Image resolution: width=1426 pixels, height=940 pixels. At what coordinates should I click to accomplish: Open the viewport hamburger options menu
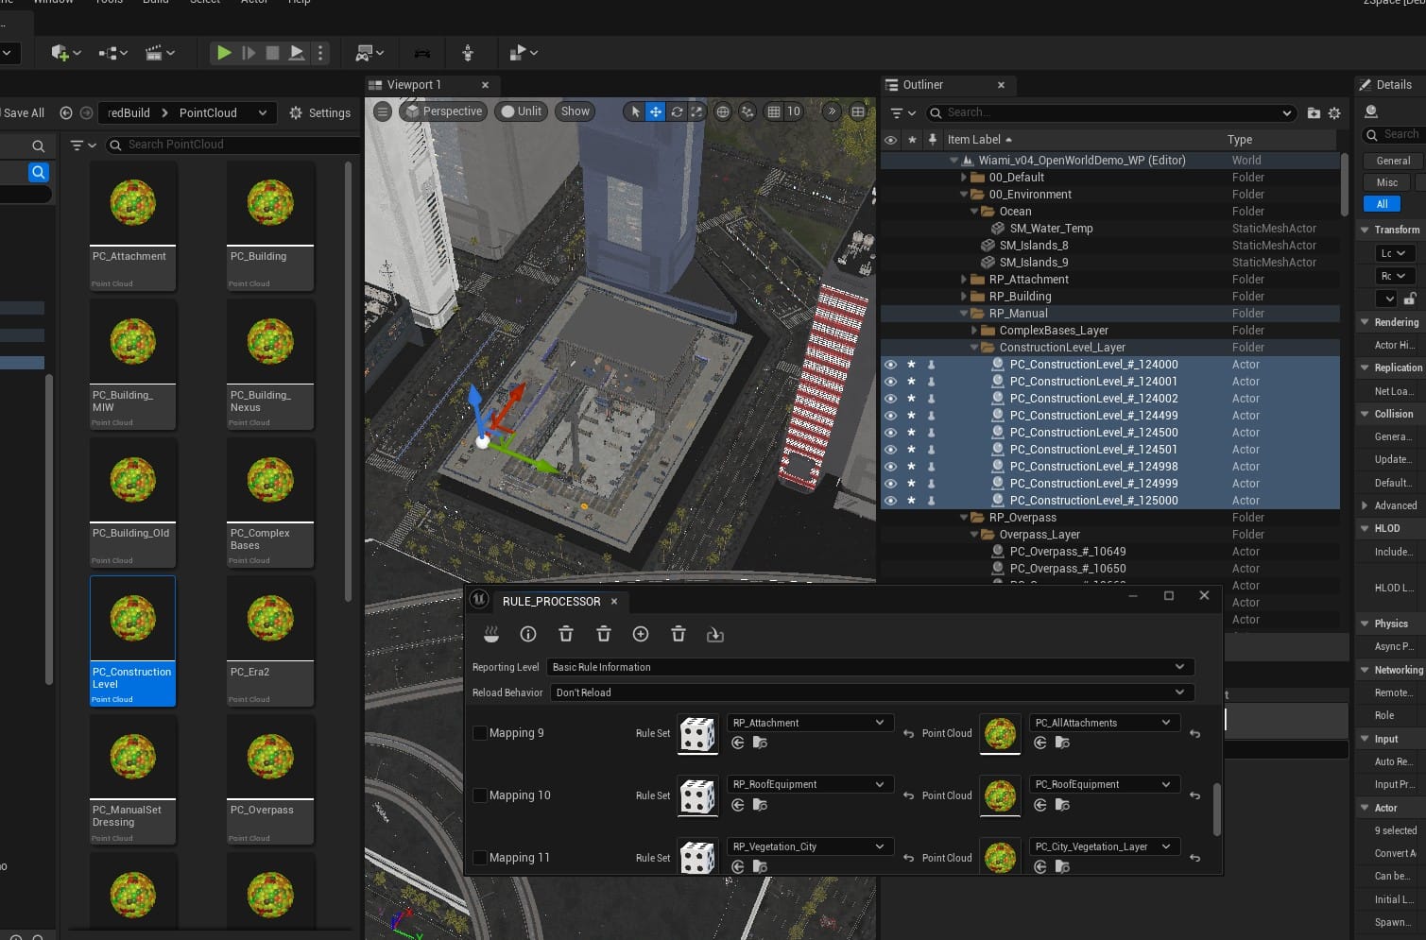coord(383,111)
